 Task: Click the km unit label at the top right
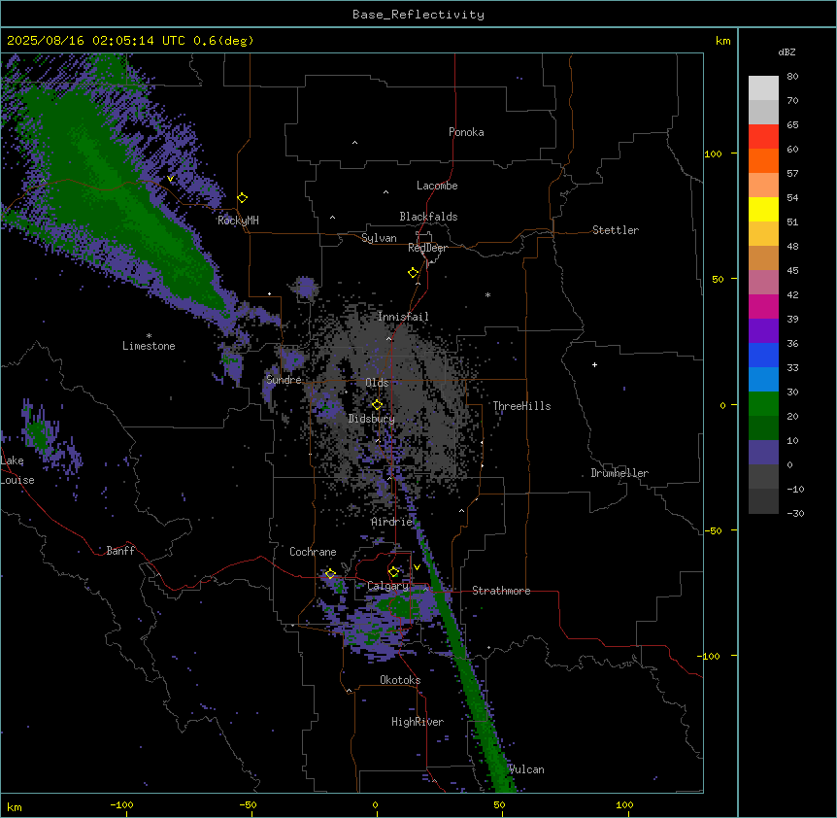coord(722,41)
